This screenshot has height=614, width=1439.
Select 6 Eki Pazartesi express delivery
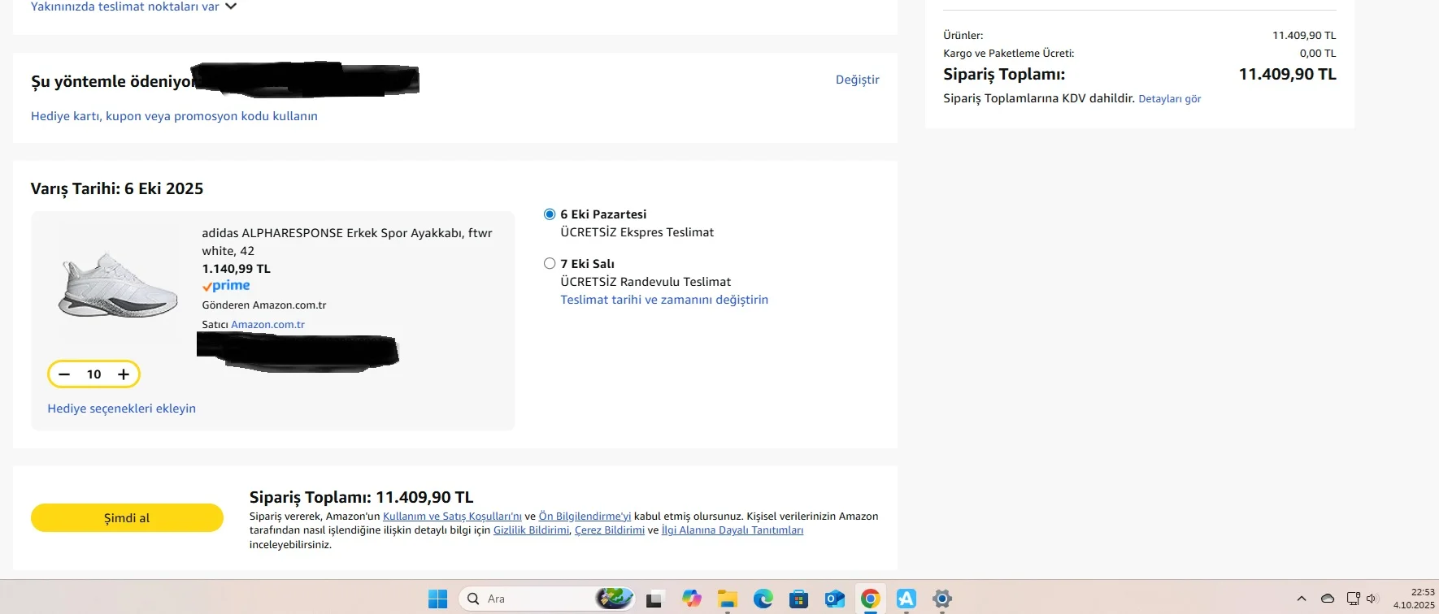(550, 214)
